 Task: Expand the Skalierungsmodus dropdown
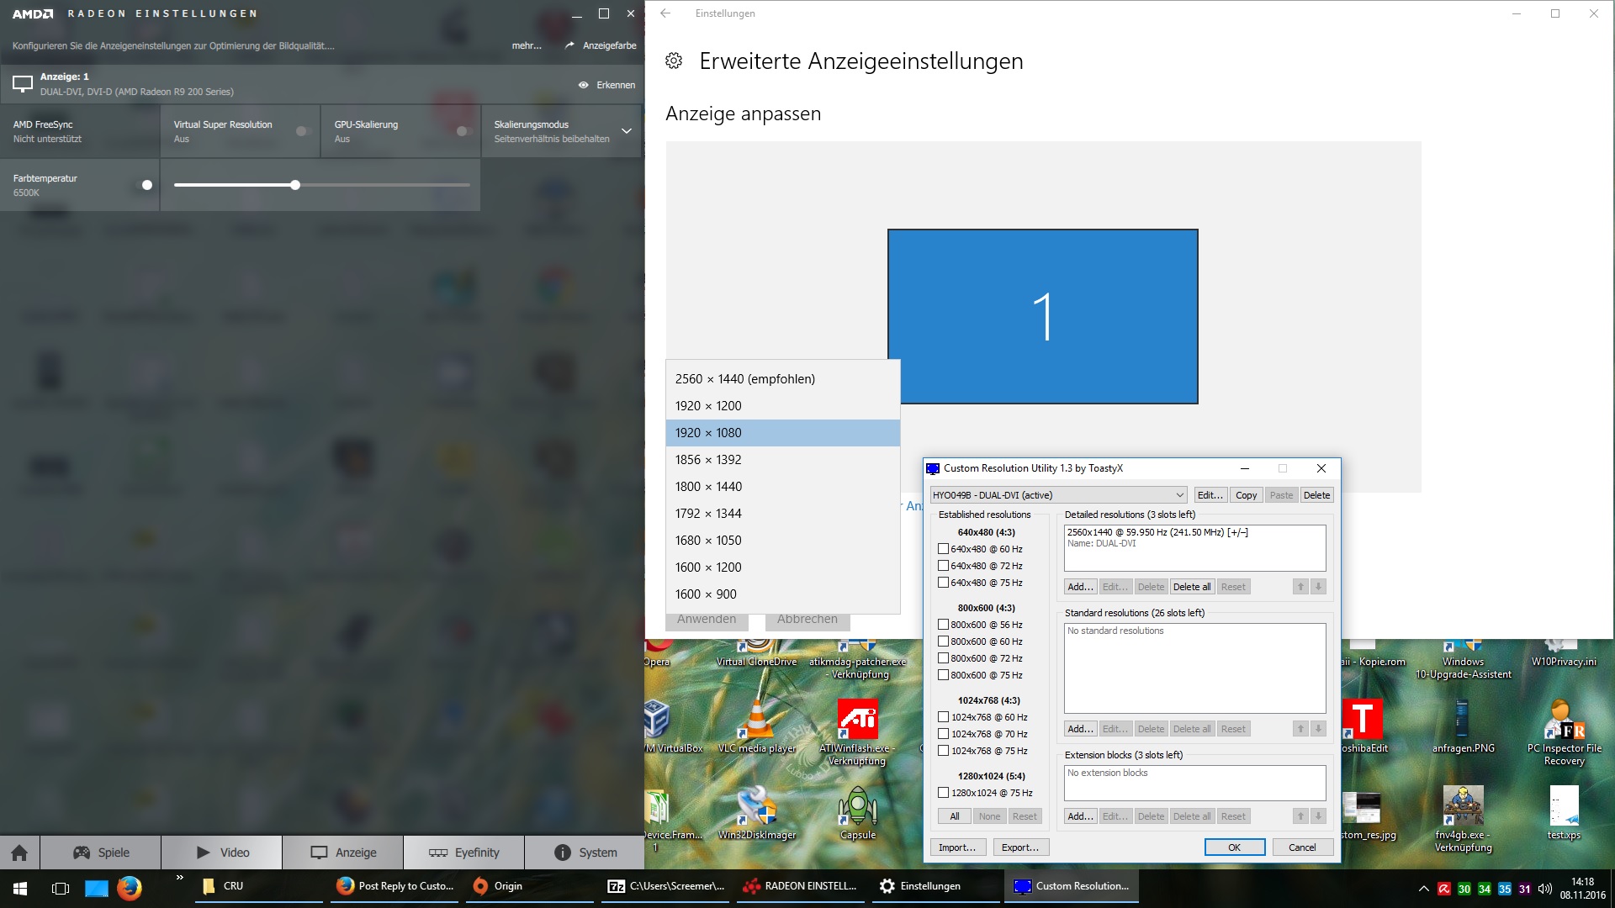(626, 131)
